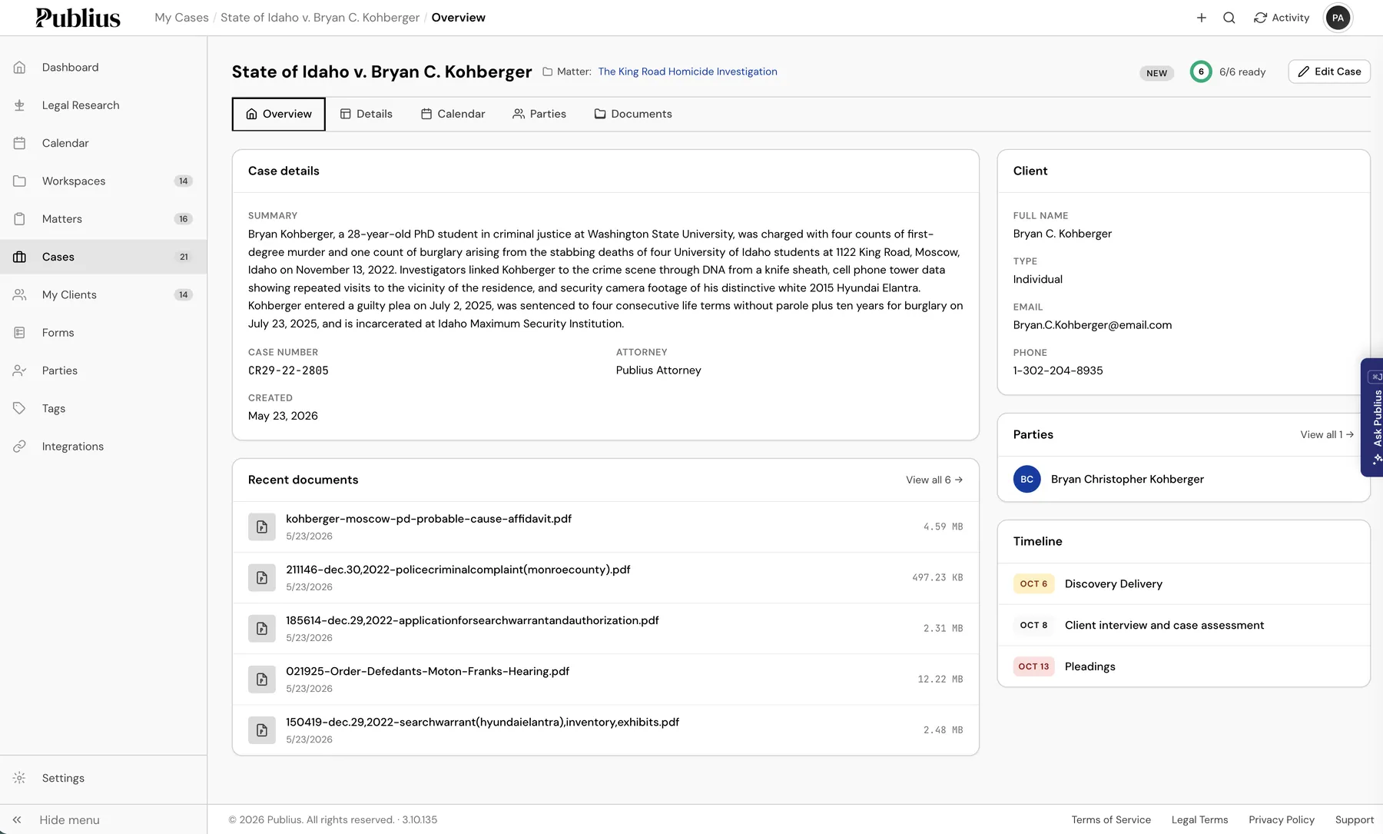Open the sidebar Calendar page

pos(103,143)
